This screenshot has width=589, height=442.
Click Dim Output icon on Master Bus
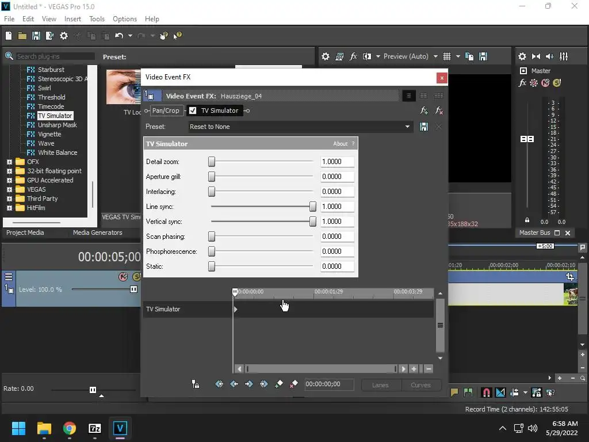(x=550, y=56)
